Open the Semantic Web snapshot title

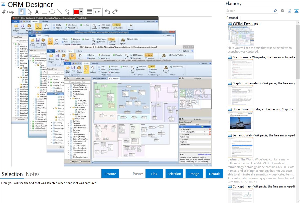(x=264, y=135)
